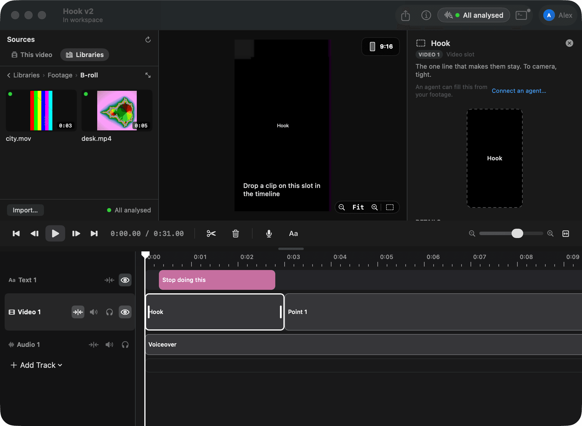
Task: Zoom in the timeline
Action: pyautogui.click(x=550, y=233)
